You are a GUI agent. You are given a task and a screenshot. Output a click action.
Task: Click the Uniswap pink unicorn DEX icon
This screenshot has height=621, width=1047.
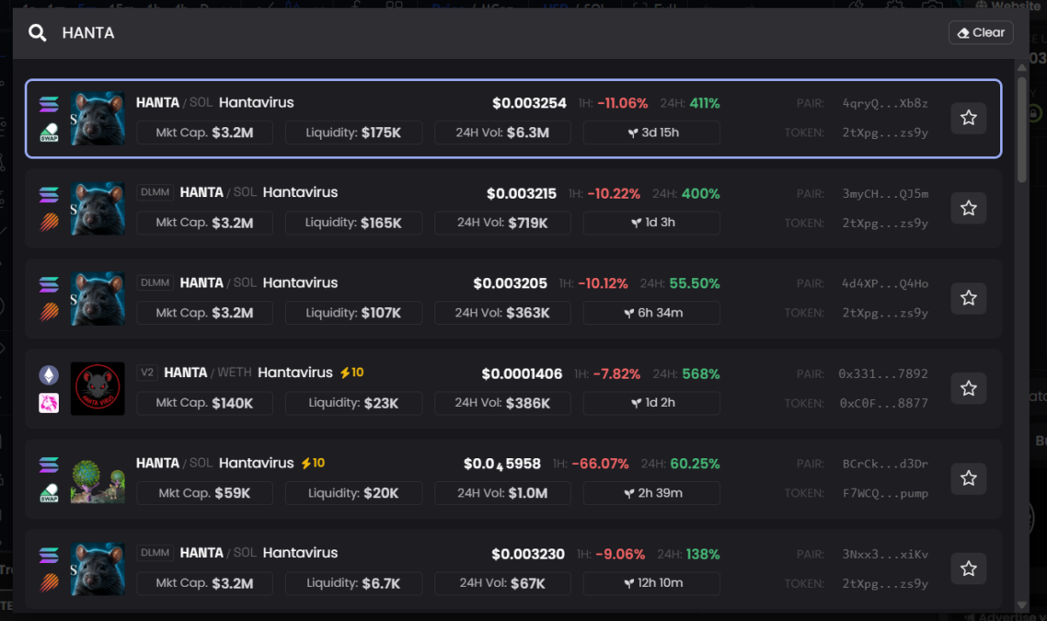(x=49, y=403)
